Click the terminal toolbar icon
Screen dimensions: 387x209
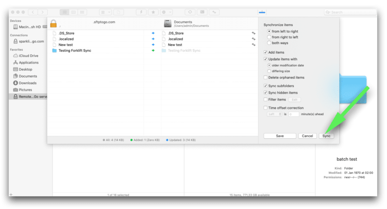point(202,12)
